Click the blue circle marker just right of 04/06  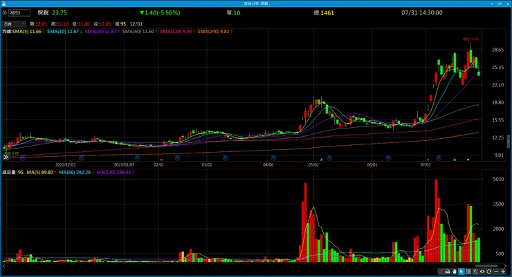[273, 158]
